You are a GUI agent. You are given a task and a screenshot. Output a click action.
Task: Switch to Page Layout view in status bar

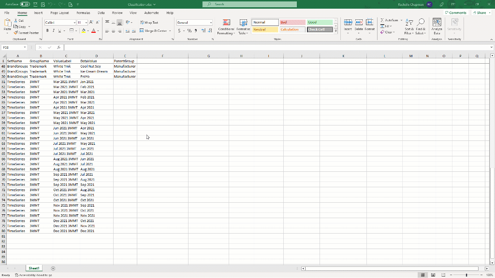(x=433, y=275)
